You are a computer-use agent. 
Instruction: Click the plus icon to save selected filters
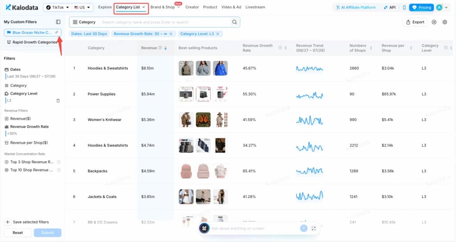coord(8,222)
